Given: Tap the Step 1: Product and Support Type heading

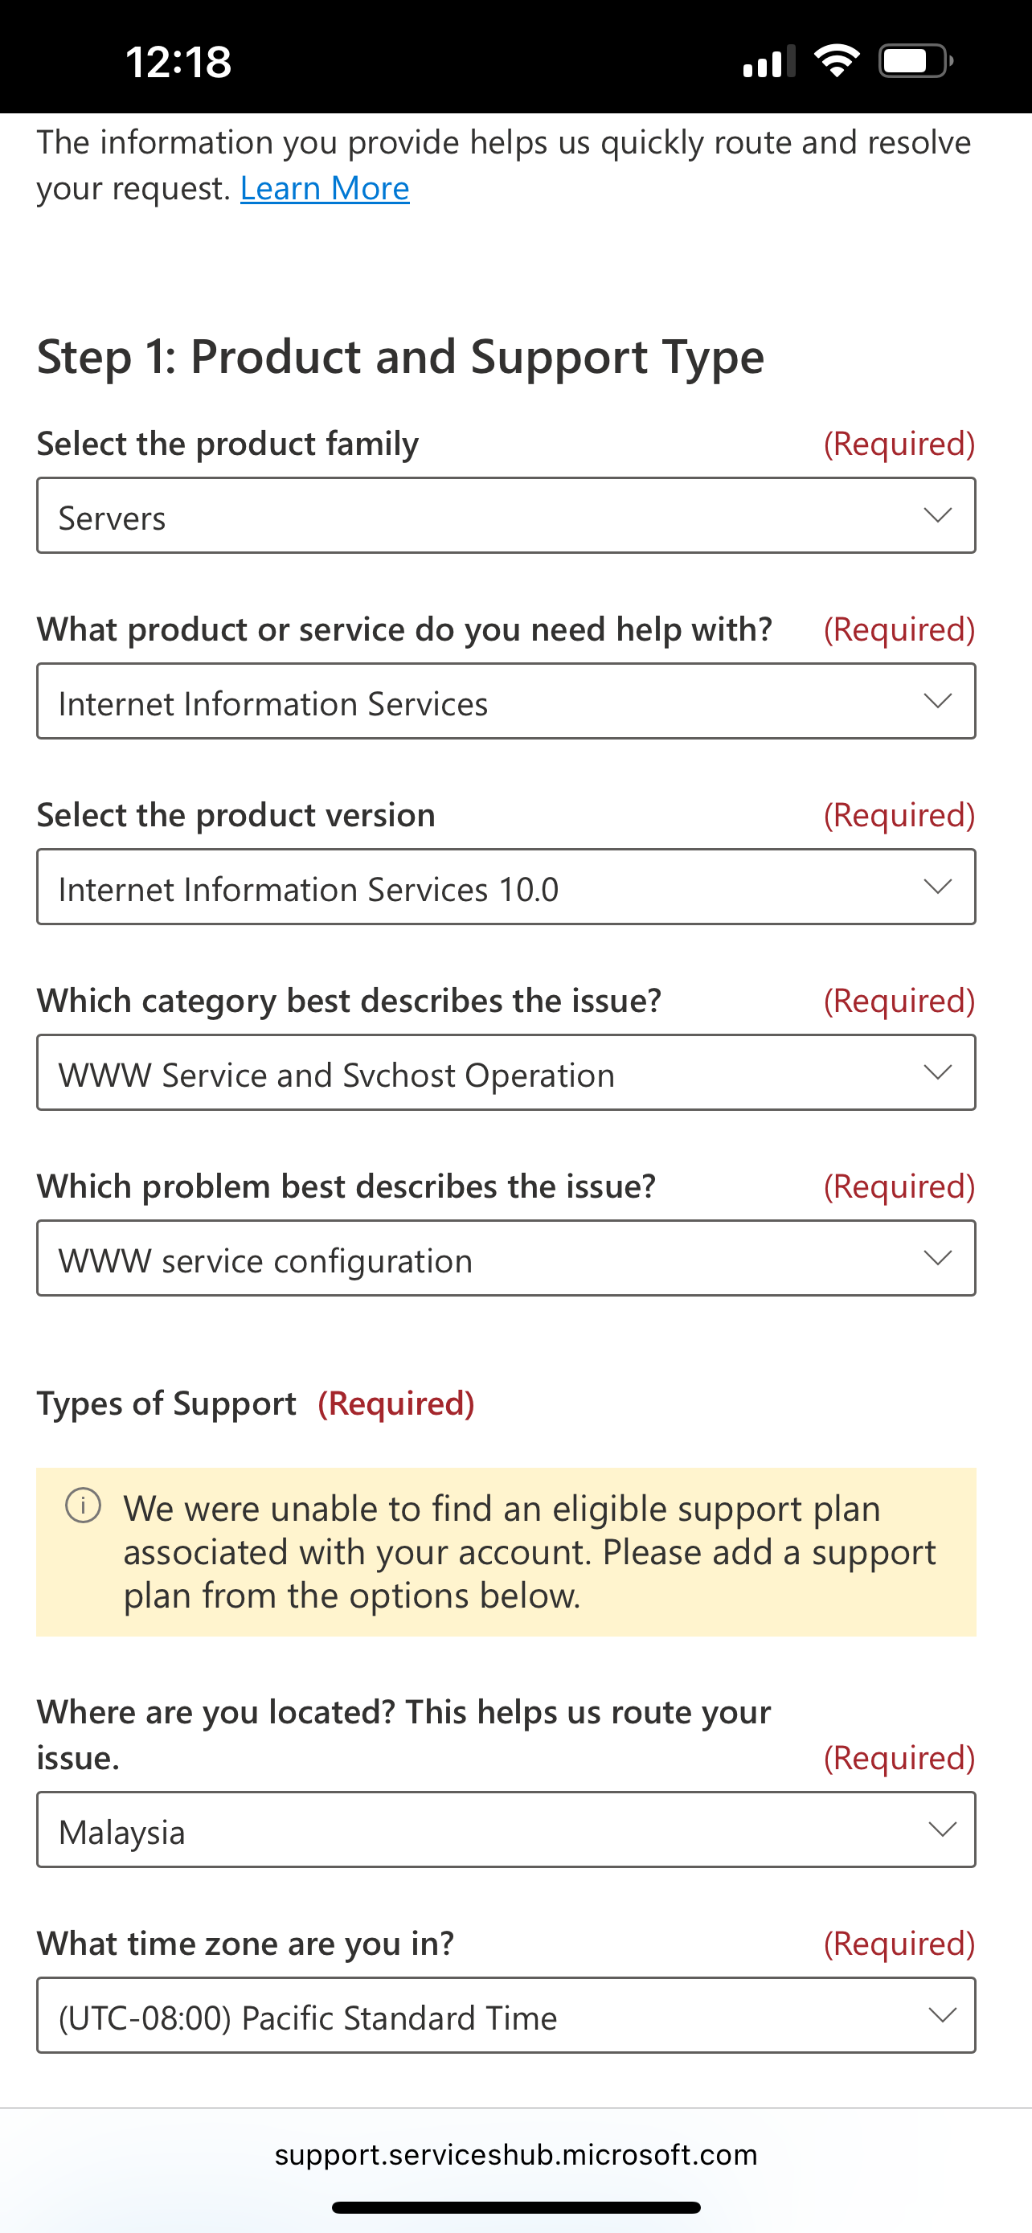Looking at the screenshot, I should pos(400,356).
